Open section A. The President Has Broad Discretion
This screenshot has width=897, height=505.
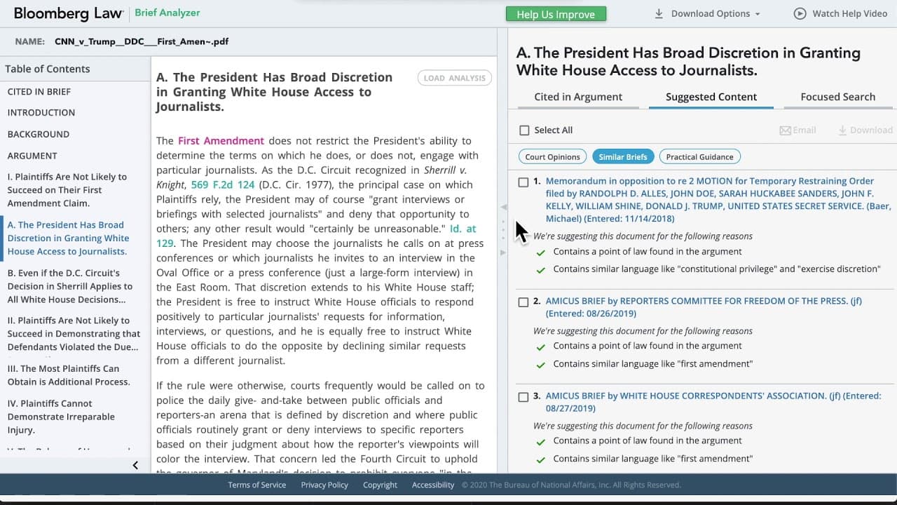click(x=68, y=238)
